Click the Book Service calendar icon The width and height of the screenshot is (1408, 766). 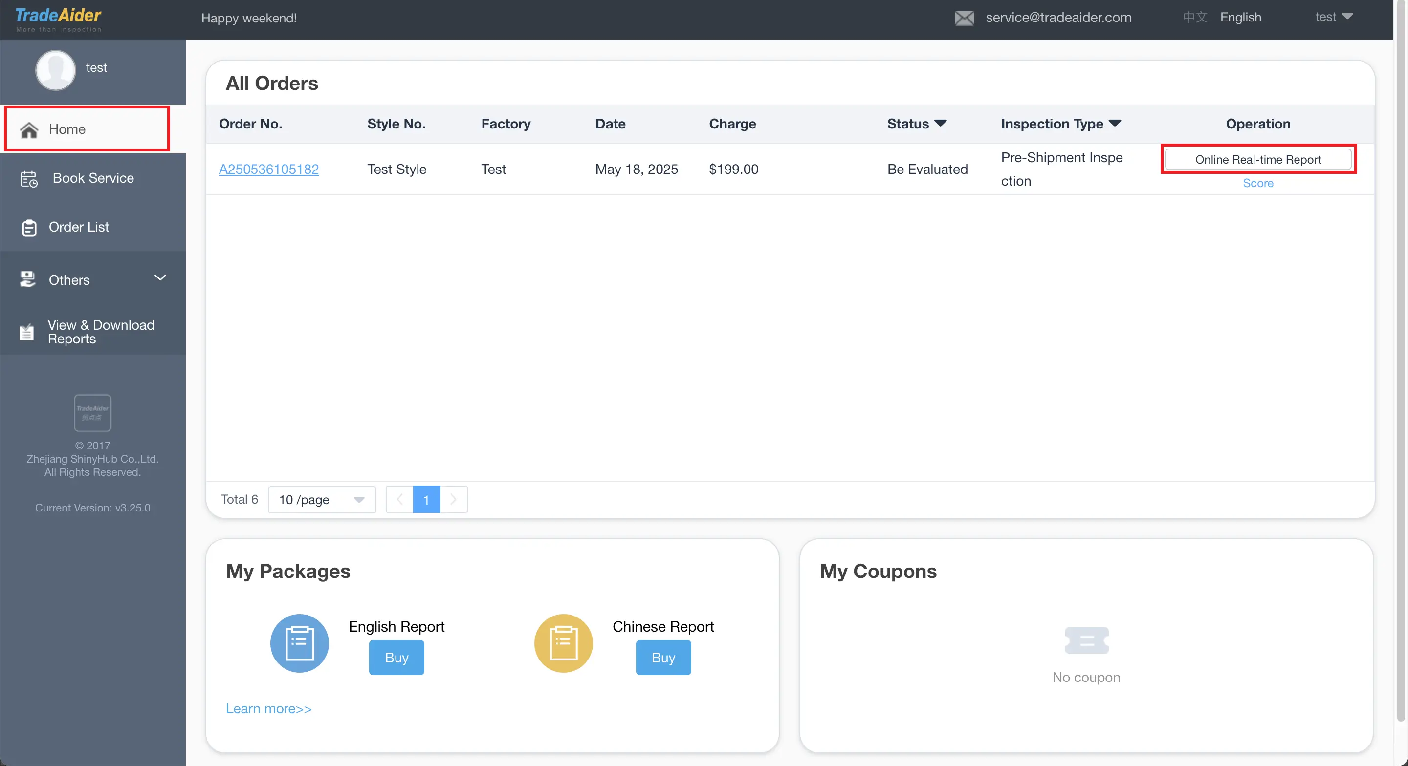click(29, 179)
